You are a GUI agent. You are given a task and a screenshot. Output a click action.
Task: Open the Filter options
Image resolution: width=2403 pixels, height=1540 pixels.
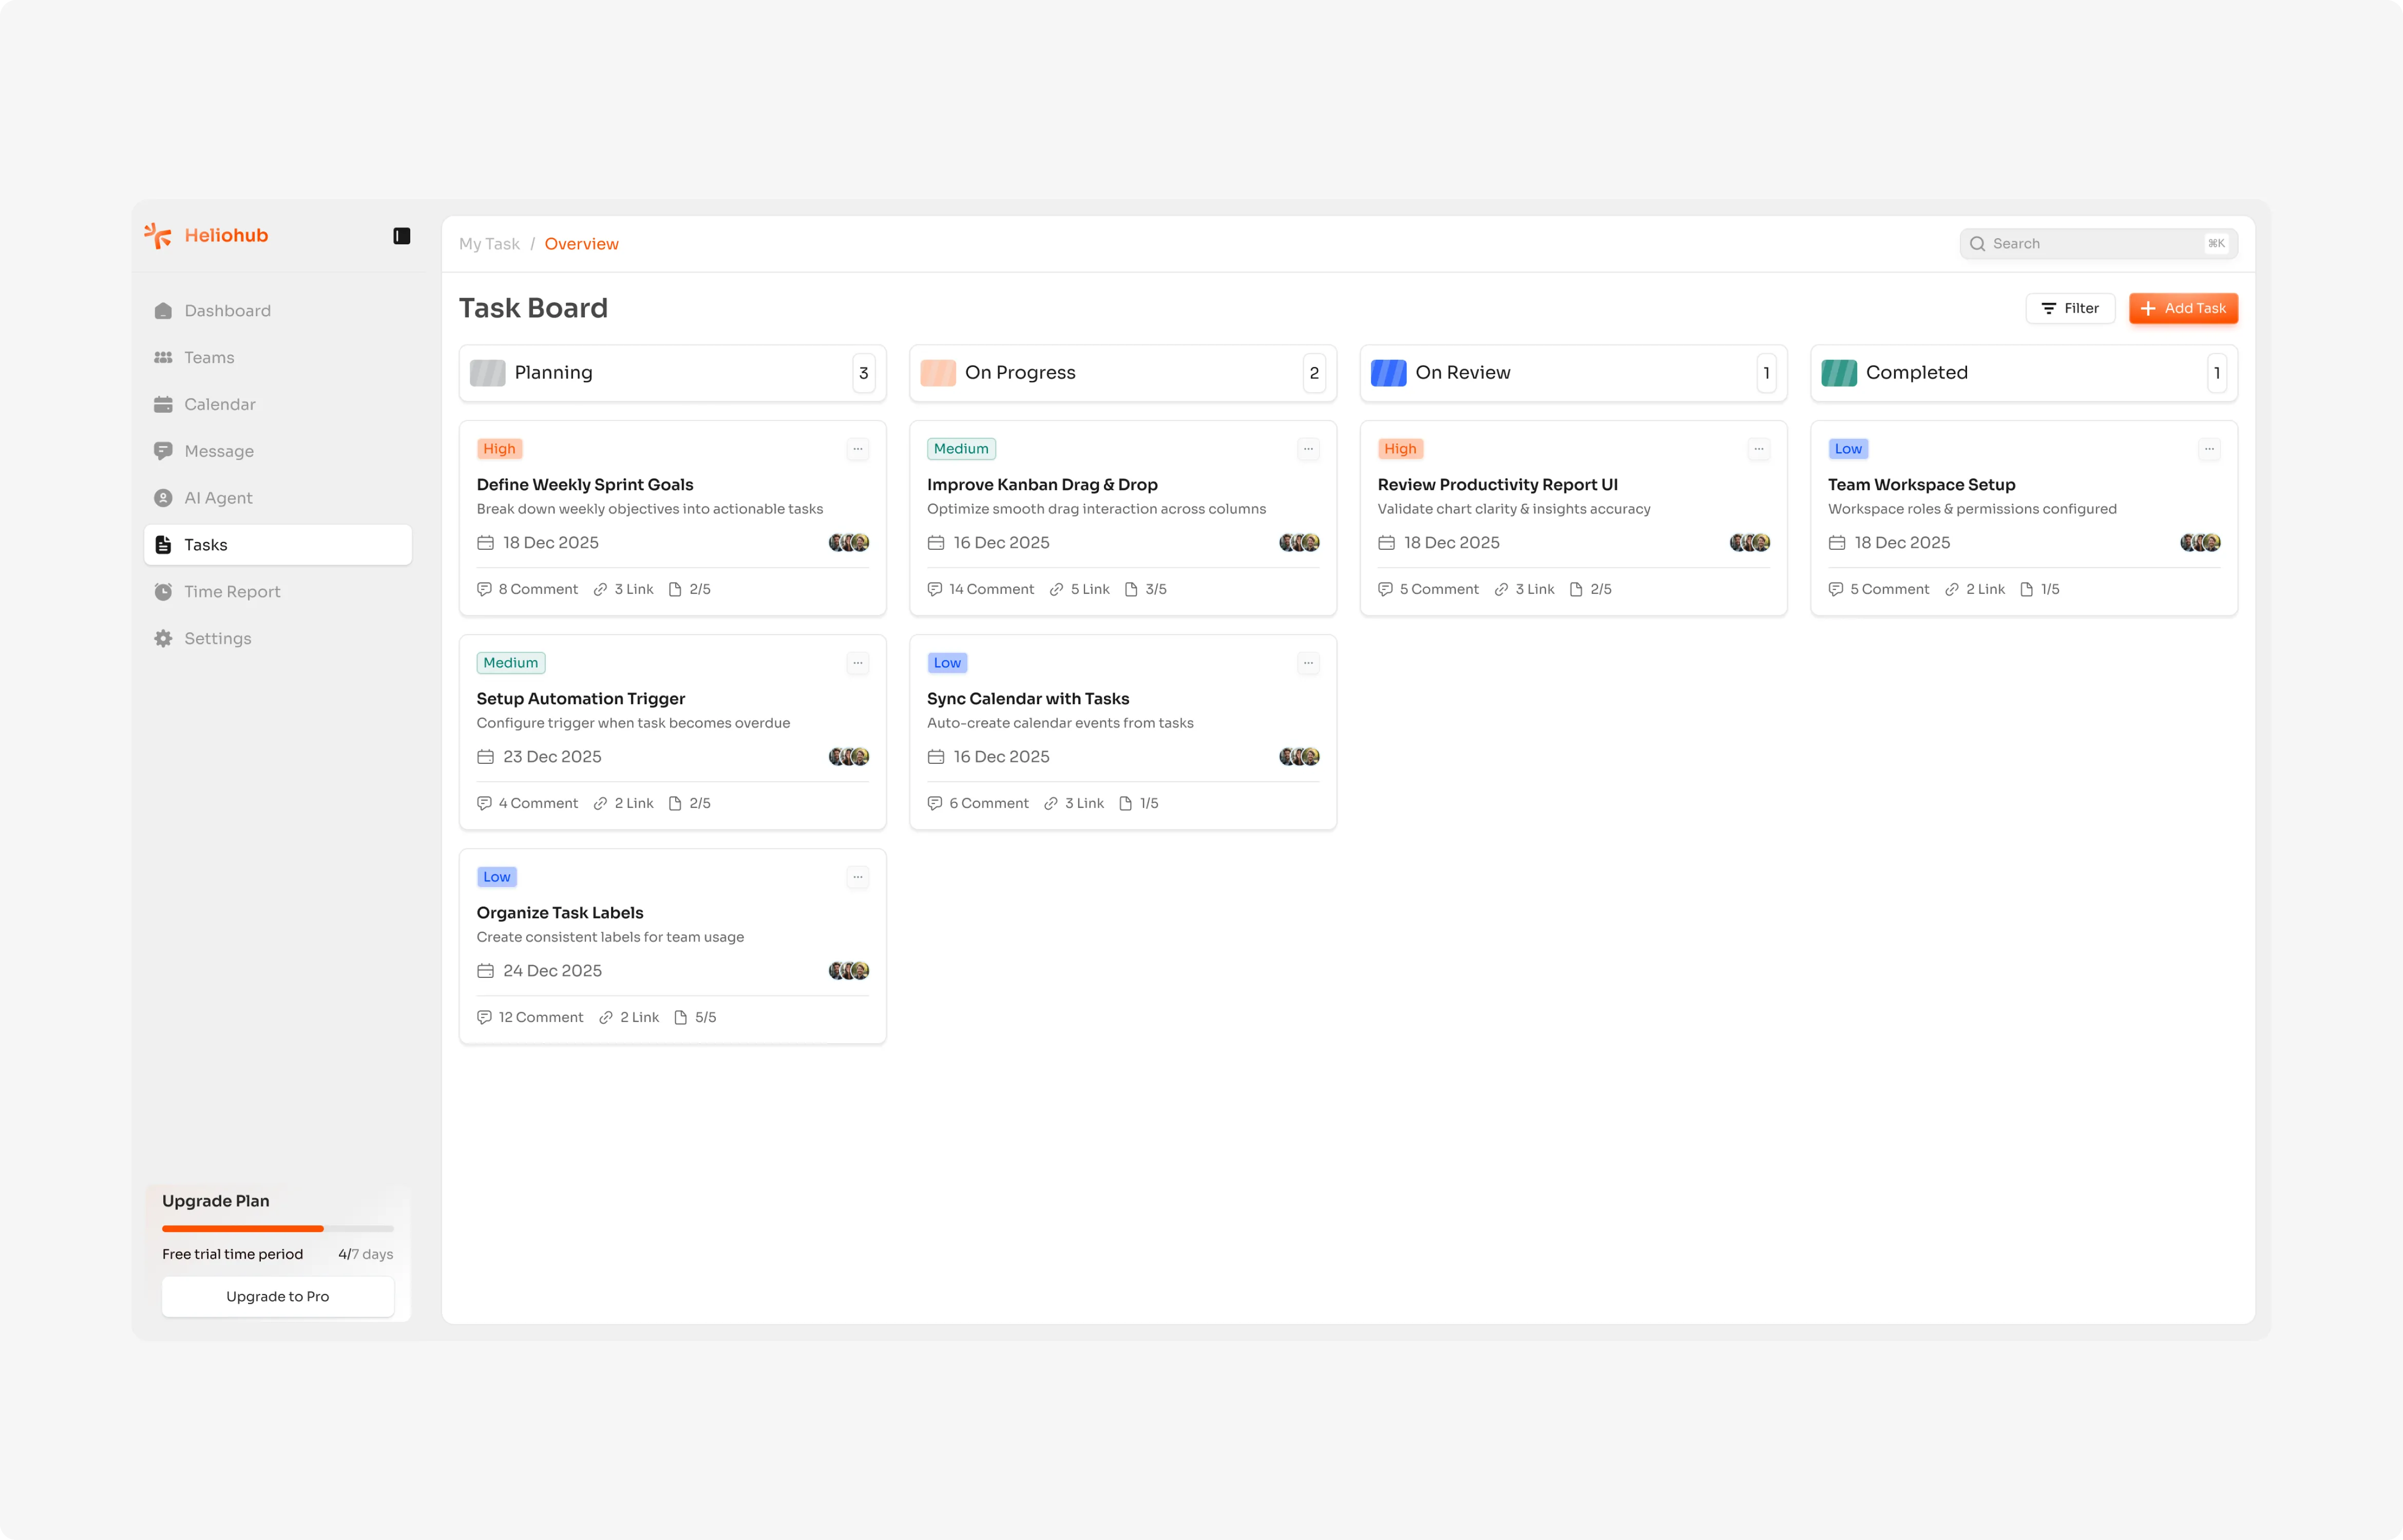tap(2069, 308)
